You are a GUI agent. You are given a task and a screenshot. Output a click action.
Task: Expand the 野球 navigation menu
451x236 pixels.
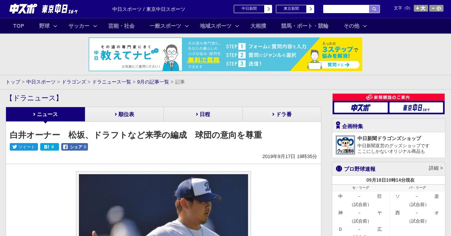click(x=48, y=26)
